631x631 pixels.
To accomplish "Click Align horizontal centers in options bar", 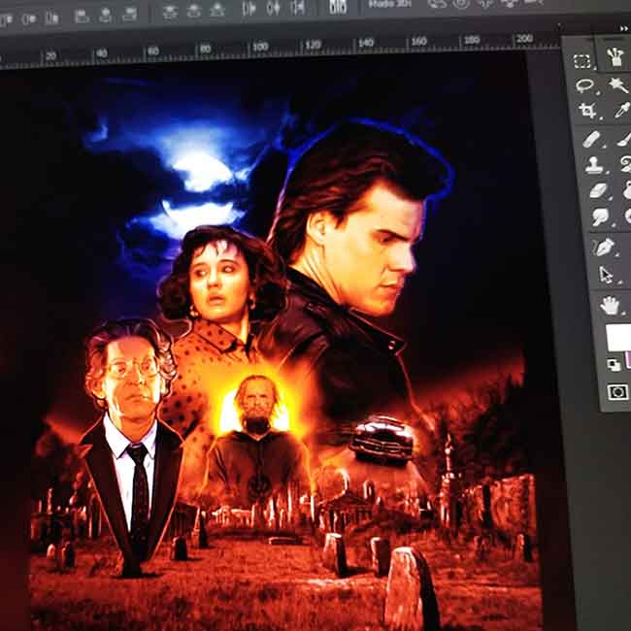I will coord(105,15).
